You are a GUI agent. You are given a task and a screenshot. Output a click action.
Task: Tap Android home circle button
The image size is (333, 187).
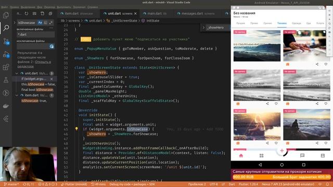tap(282, 165)
